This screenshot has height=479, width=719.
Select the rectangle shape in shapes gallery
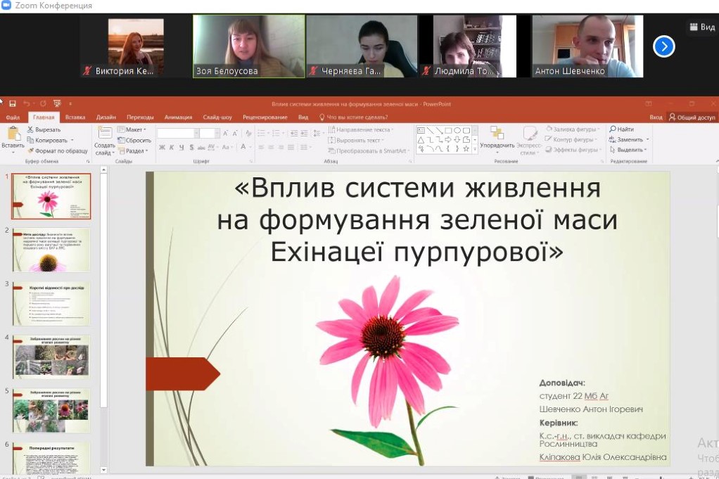448,131
